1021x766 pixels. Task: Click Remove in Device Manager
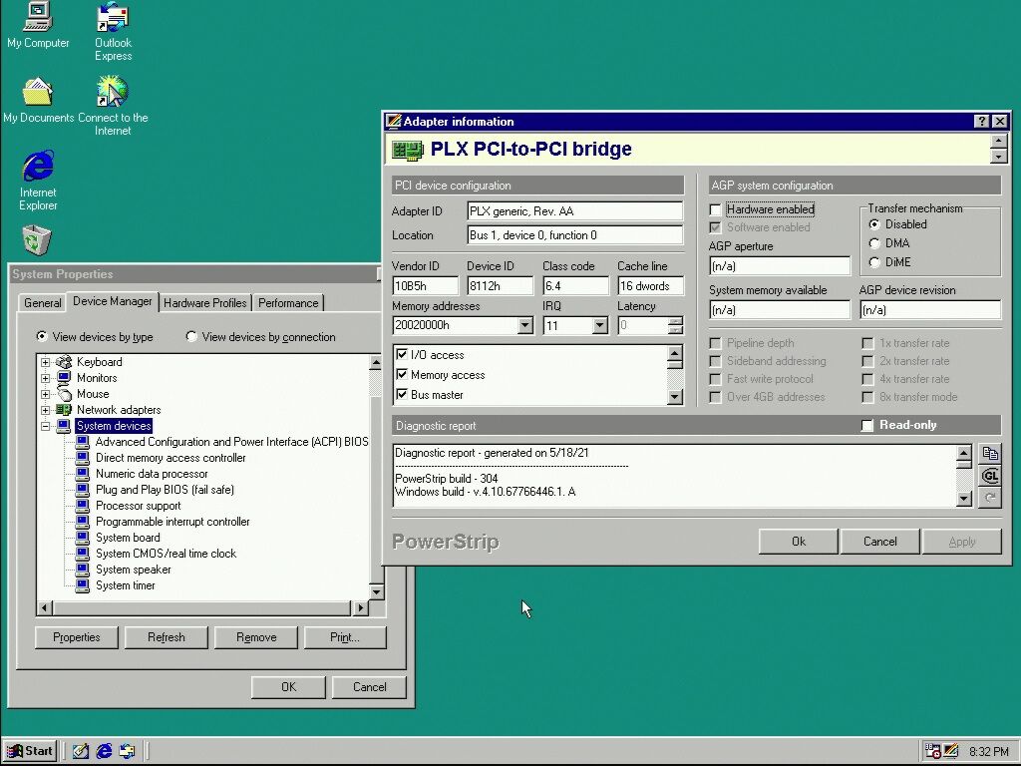click(x=256, y=637)
